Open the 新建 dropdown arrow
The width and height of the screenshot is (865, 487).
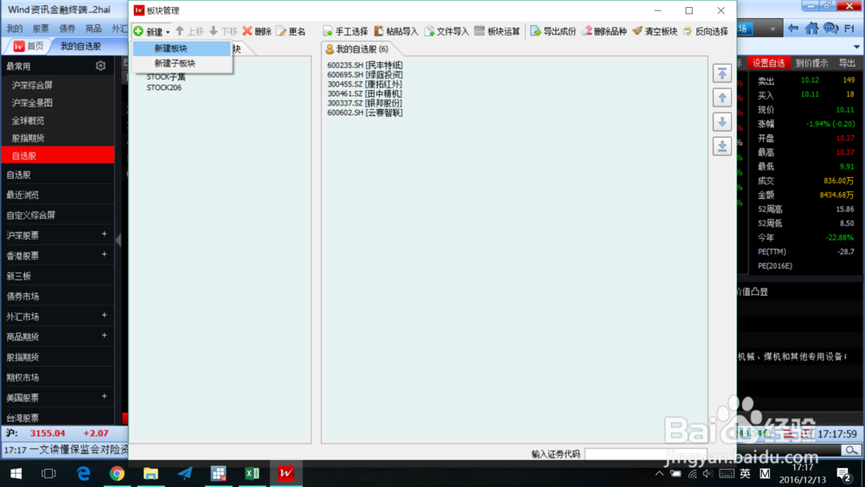pyautogui.click(x=168, y=32)
